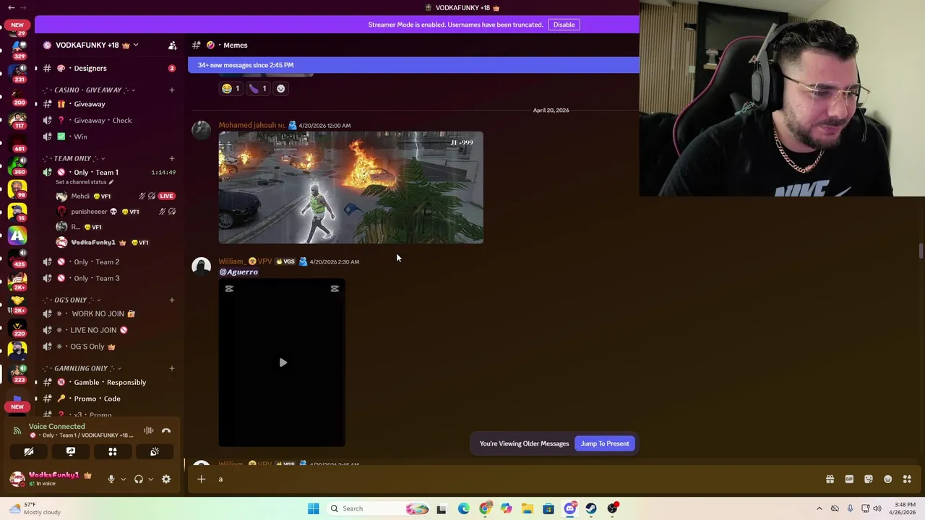This screenshot has width=925, height=520.
Task: Turn on camera in the voice panel
Action: click(29, 451)
